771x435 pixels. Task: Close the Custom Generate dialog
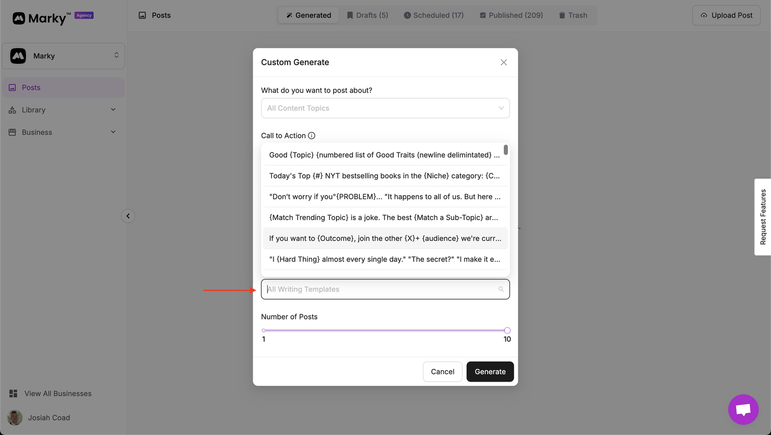[x=503, y=62]
